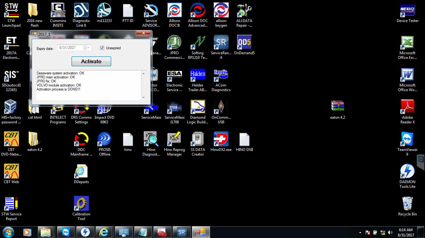Screen dimensions: 425x238
Task: Open the hino text file
Action: [128, 142]
